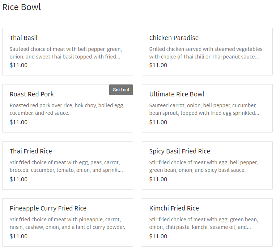Click the Ultimate Rice Bowl description
The image size is (276, 252).
(204, 109)
